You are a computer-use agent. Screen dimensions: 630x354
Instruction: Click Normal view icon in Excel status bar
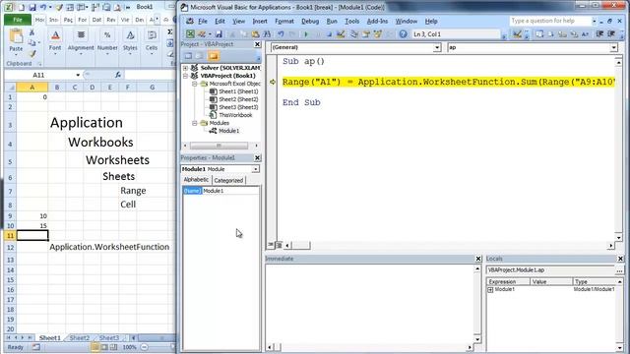[95, 347]
